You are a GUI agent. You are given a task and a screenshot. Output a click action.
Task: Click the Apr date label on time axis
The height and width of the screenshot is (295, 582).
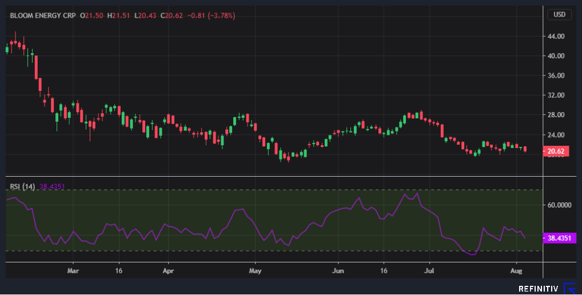point(168,270)
